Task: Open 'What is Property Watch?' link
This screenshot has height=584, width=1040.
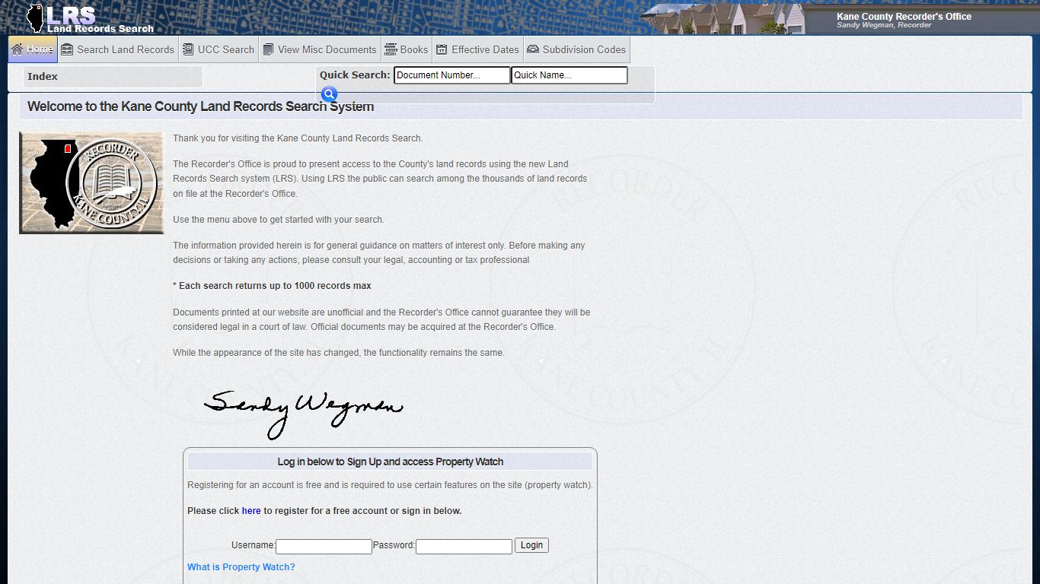Action: [241, 567]
